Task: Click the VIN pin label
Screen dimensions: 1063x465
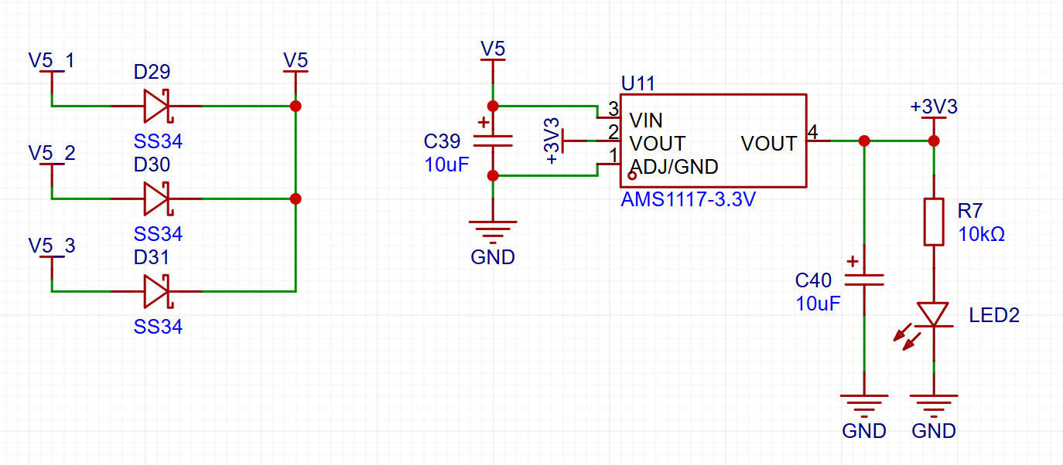Action: coord(646,121)
